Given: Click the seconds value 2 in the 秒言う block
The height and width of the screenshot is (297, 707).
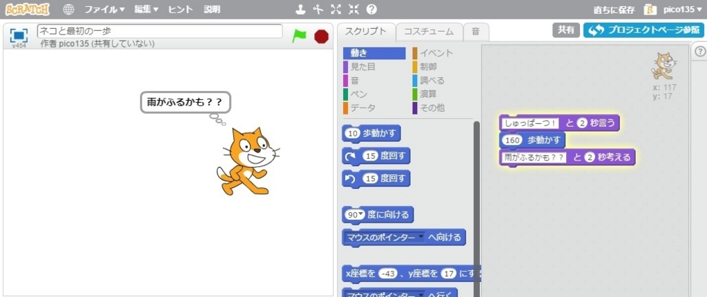Looking at the screenshot, I should [581, 123].
